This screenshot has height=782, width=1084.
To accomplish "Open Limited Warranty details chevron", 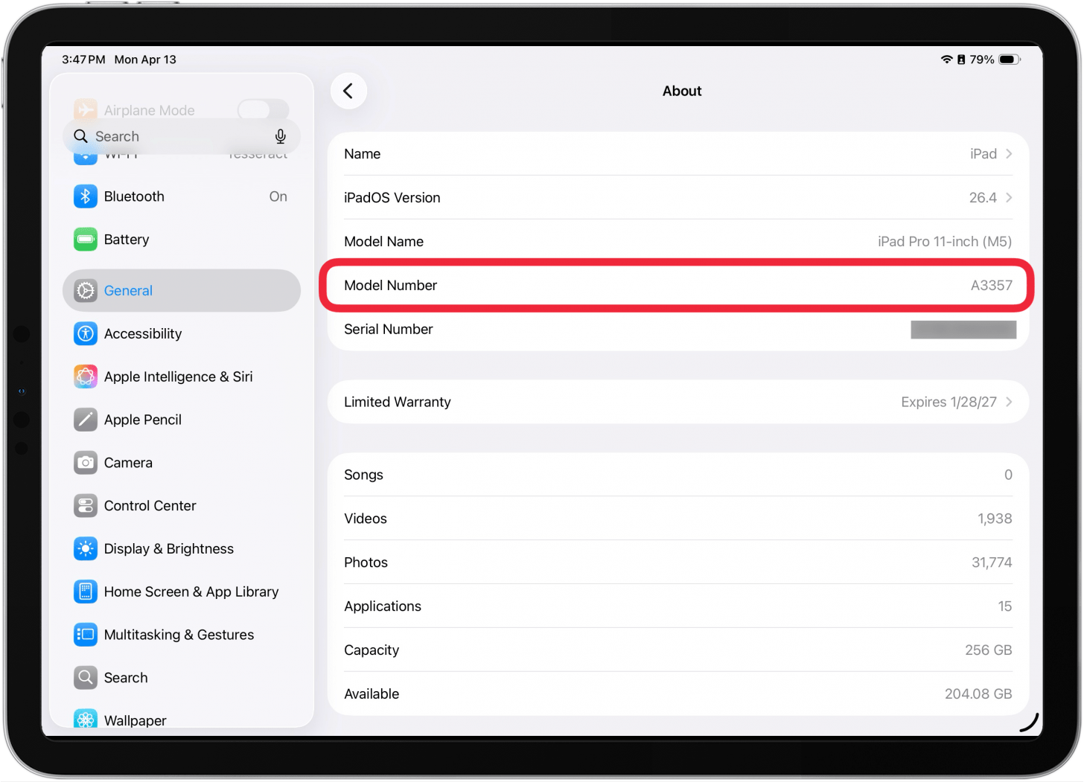I will tap(1009, 402).
